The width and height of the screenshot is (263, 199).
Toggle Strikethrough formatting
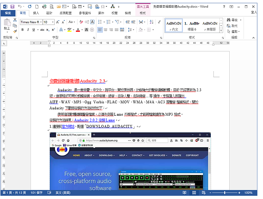tap(42, 30)
